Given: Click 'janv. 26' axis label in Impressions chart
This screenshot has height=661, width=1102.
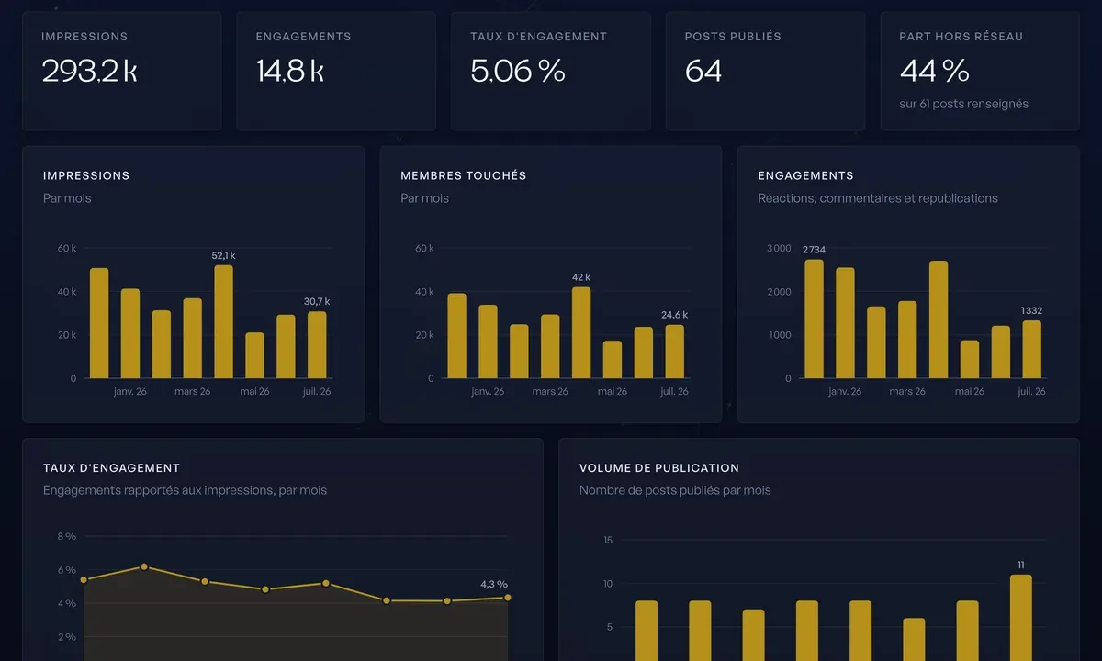Looking at the screenshot, I should 129,391.
